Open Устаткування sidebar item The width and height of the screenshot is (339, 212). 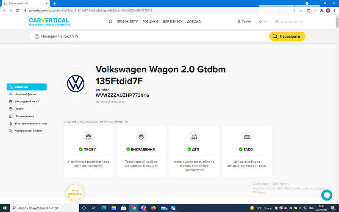(28, 123)
